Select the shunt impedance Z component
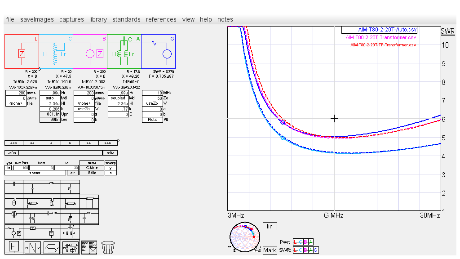Image resolution: width=460 pixels, height=259 pixels. click(x=51, y=232)
